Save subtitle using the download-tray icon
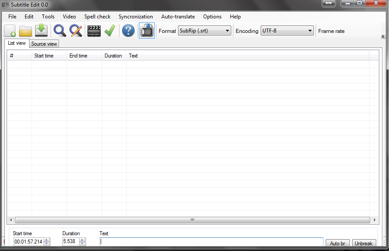This screenshot has height=251, width=389. point(41,30)
